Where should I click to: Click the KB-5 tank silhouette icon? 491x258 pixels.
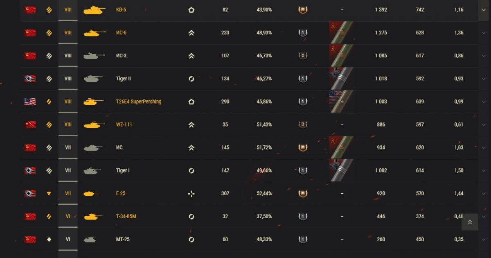94,10
